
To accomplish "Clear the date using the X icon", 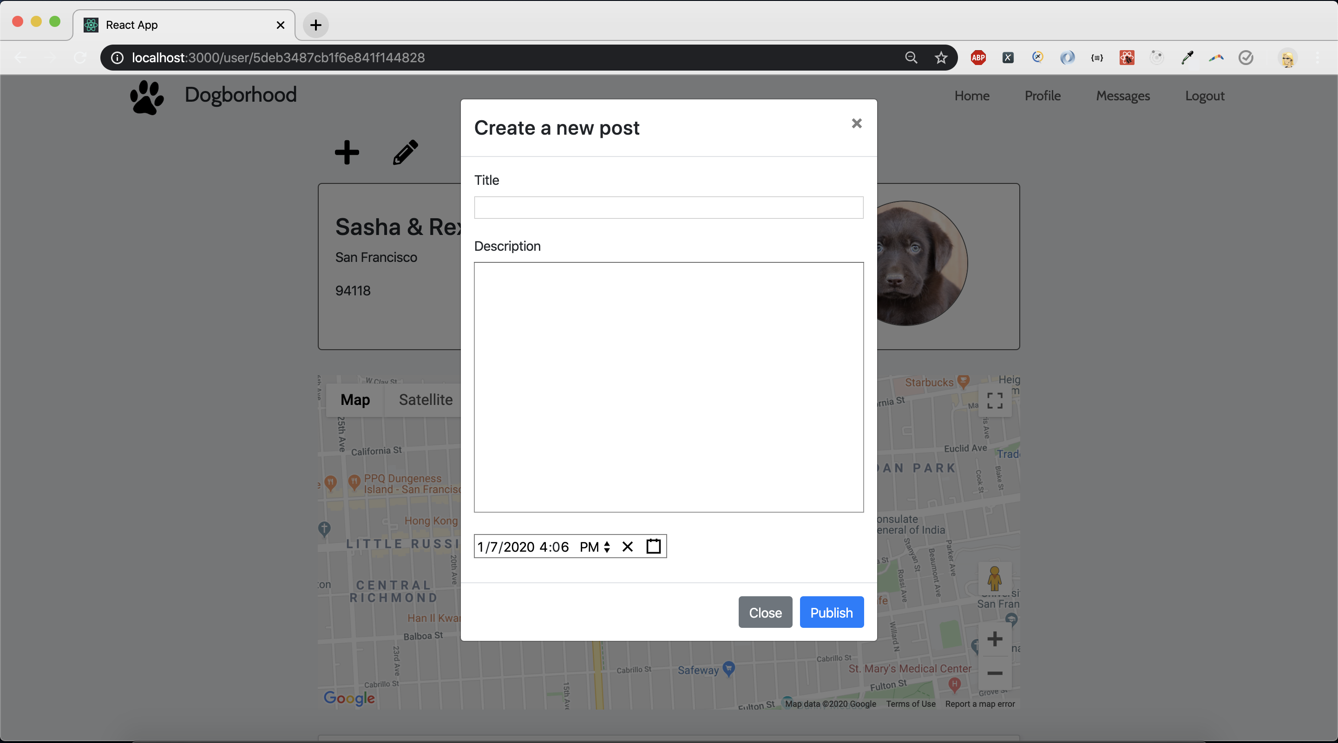I will pyautogui.click(x=627, y=547).
